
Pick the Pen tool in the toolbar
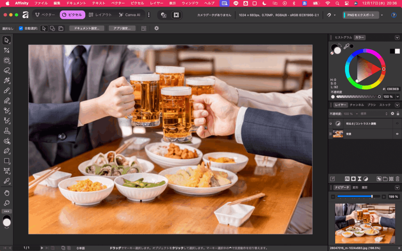point(7,151)
